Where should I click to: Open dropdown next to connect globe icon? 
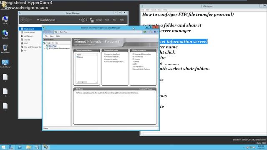point(46,43)
